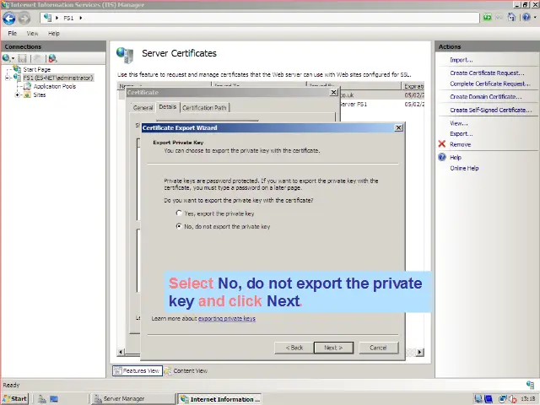
Task: Click the Show Desktop quick launch icon
Action: point(54,399)
